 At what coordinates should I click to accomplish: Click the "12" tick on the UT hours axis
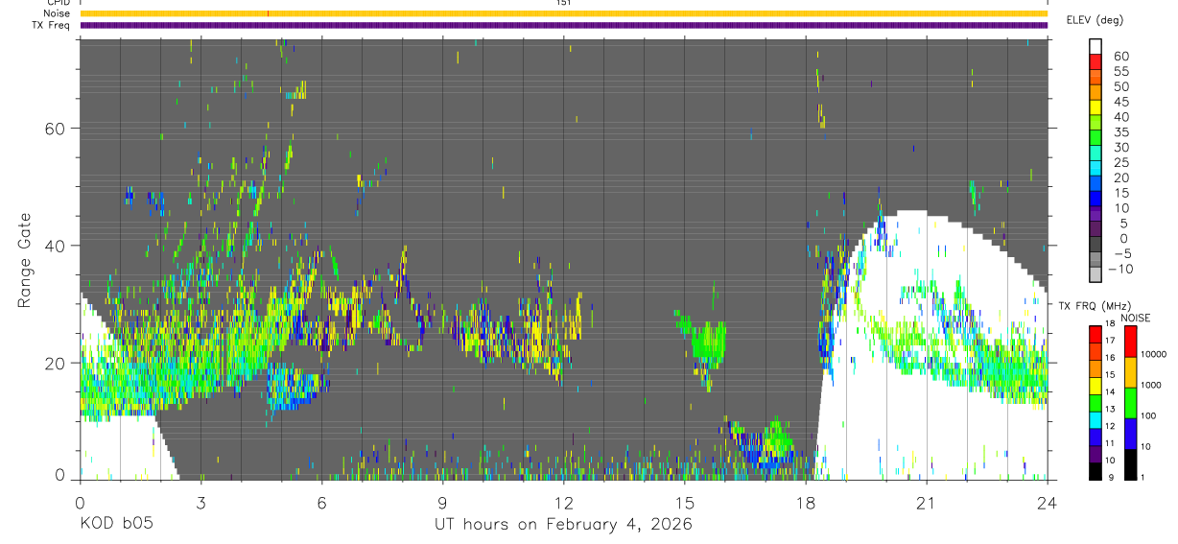(564, 502)
